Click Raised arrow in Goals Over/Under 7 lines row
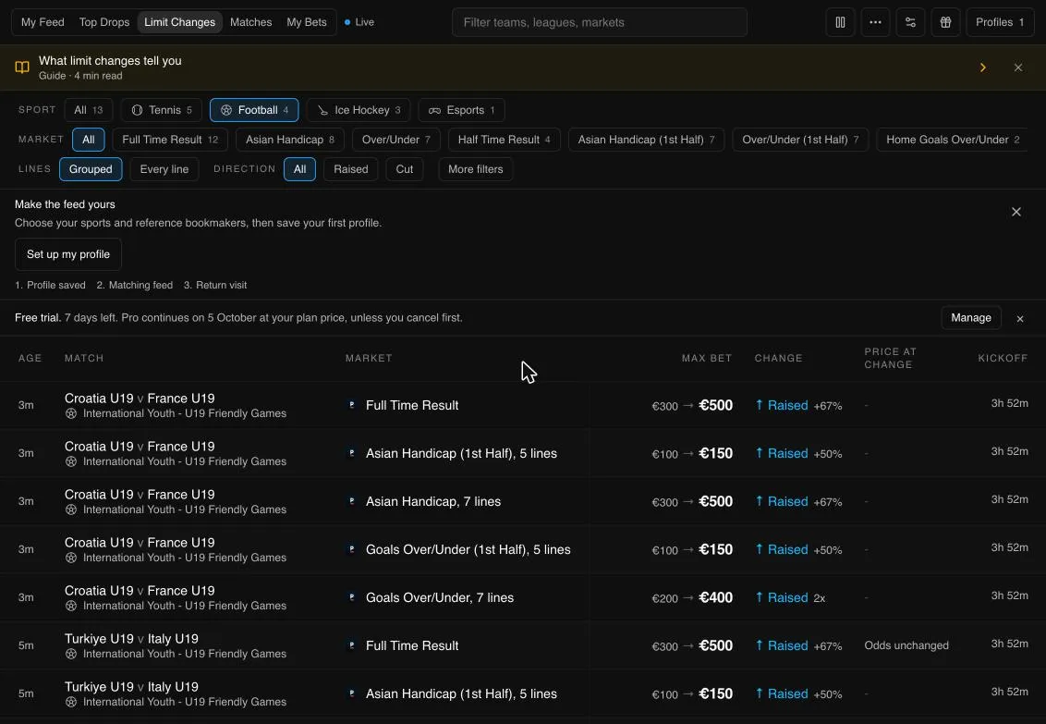This screenshot has width=1046, height=724. click(760, 597)
